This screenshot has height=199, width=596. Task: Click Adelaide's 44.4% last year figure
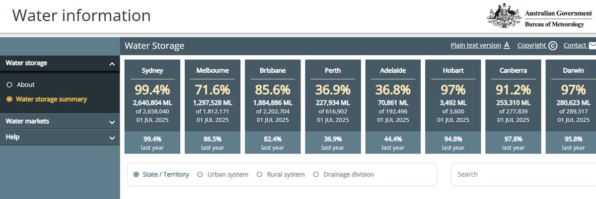point(393,140)
